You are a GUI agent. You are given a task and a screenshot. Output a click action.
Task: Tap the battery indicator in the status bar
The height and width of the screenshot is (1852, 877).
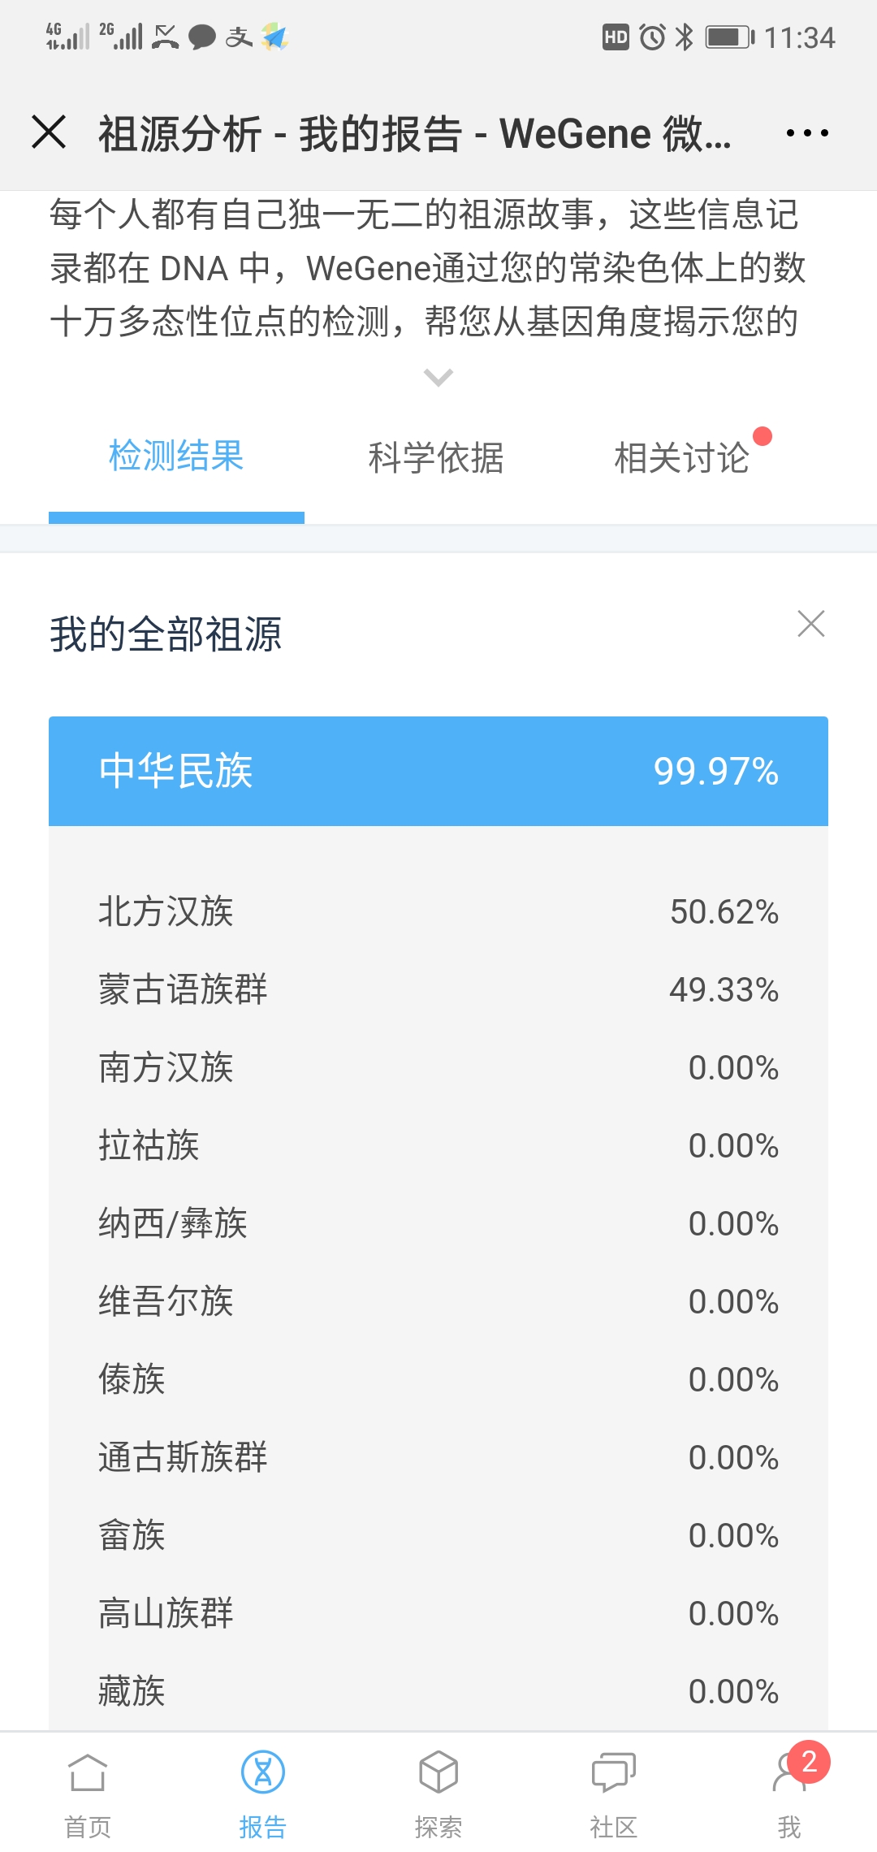tap(730, 37)
